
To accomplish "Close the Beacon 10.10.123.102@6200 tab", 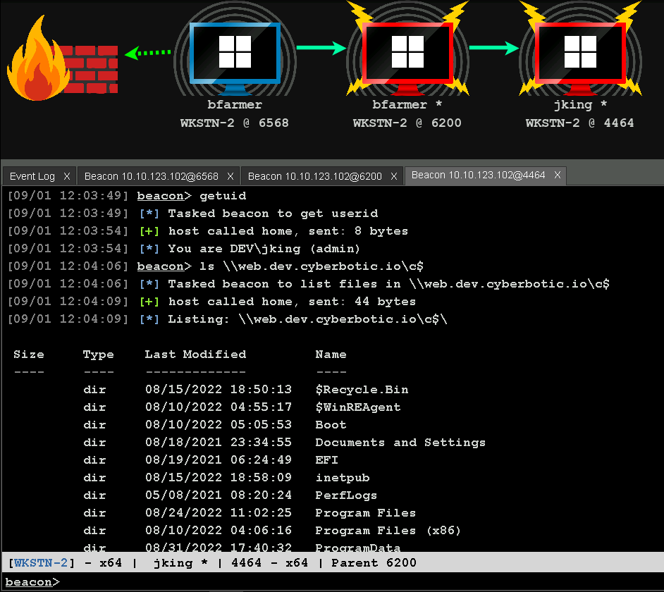I will pyautogui.click(x=395, y=176).
